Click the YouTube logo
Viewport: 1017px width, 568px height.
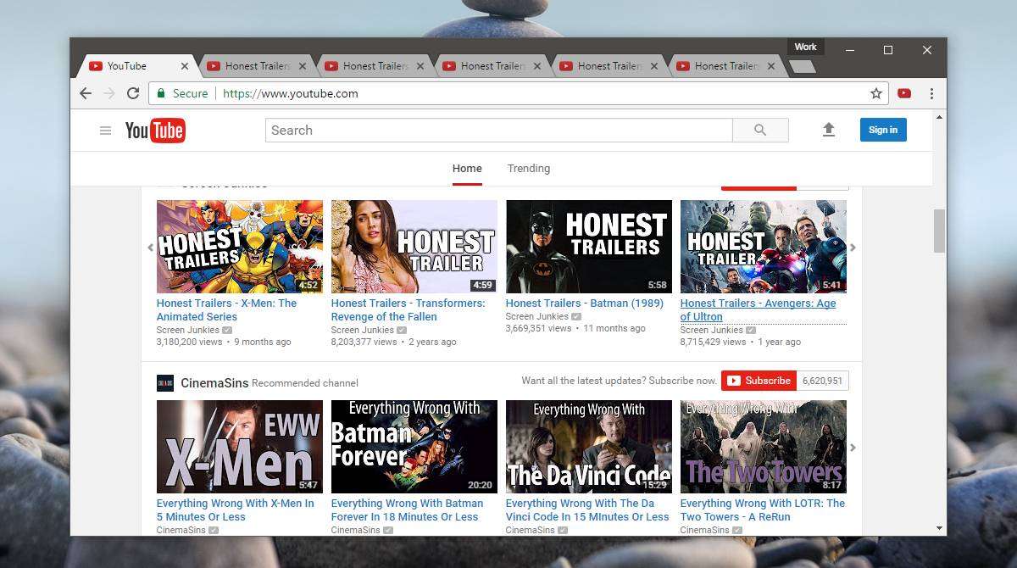(x=155, y=130)
